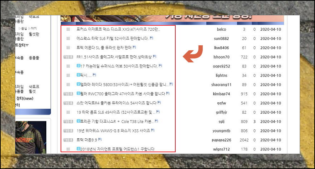Click author name wlgns712
The height and width of the screenshot is (169, 315).
(221, 149)
